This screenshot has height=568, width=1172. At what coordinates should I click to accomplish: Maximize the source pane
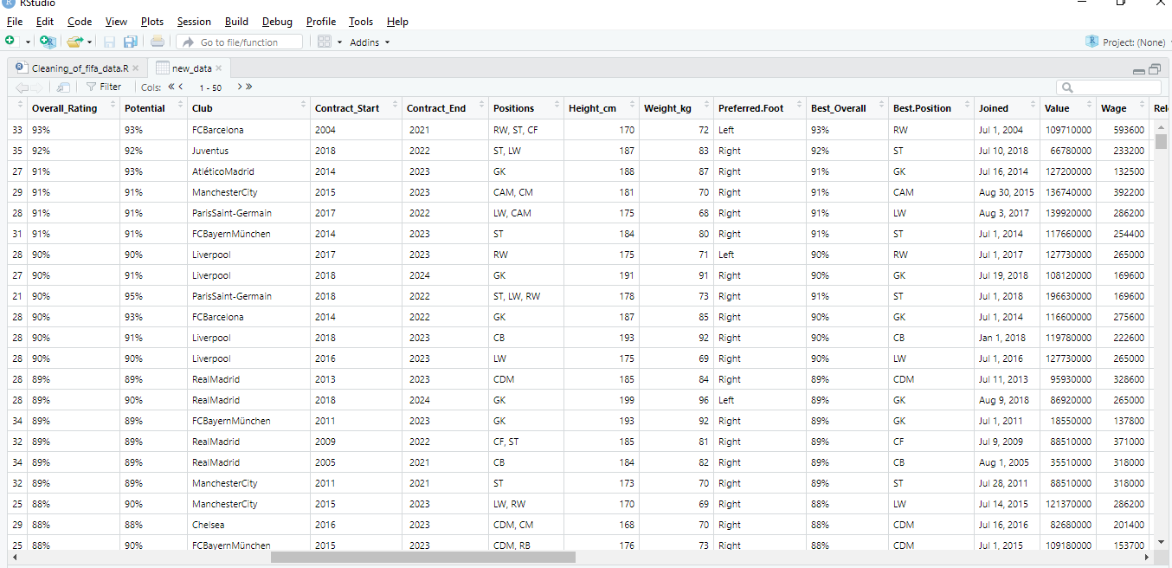pos(1155,70)
